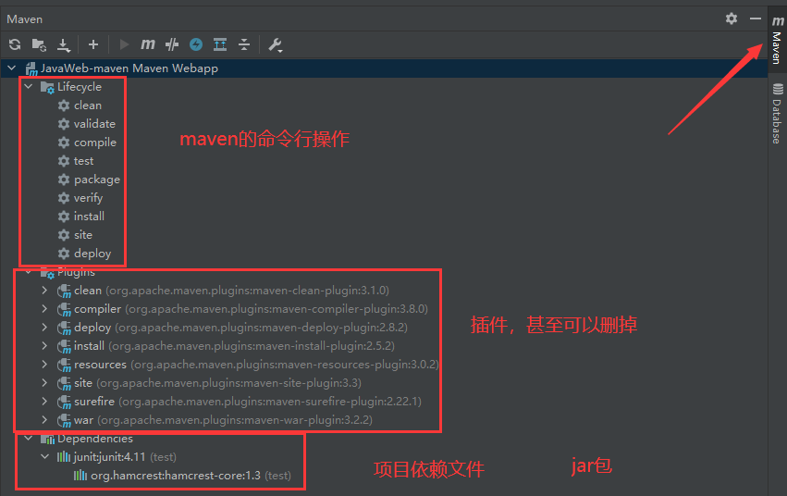Collapse JavaWeb-maven Maven Webapp project node
This screenshot has height=496, width=787.
click(12, 68)
